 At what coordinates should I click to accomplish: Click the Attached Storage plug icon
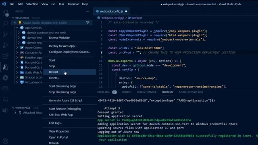[20, 113]
